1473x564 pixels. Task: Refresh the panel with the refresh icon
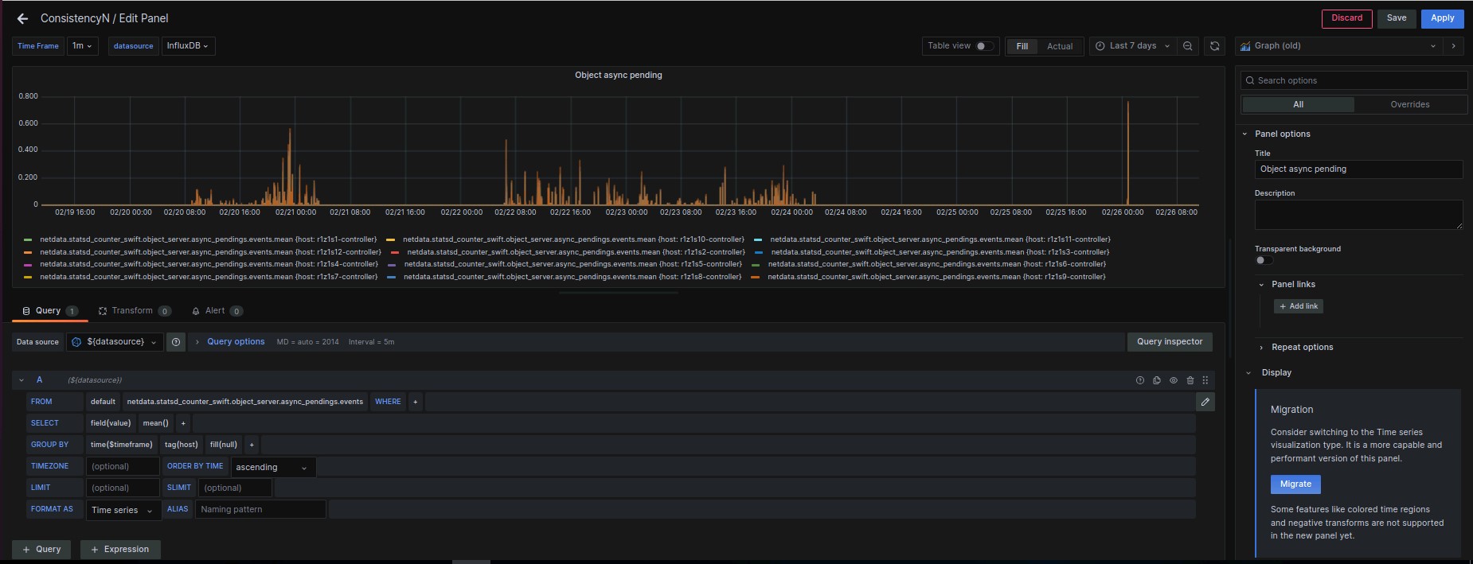tap(1214, 46)
